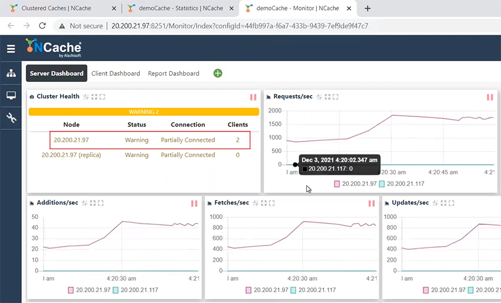Click Additions/sec compress icon
Viewport: 501px width, 303px height.
[85, 203]
